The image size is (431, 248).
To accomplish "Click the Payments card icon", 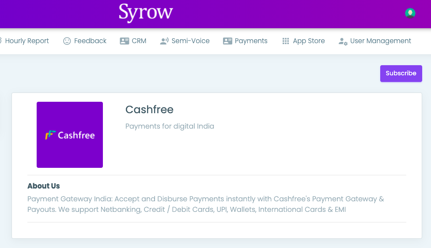I will 227,41.
